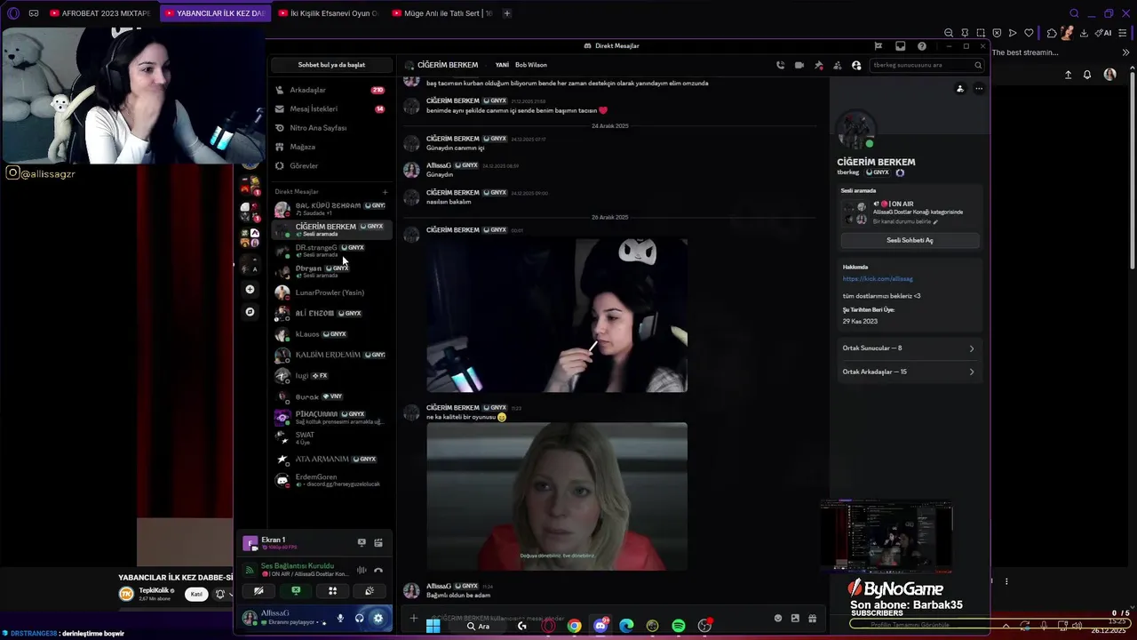Open Discord user settings gear

pos(378,618)
